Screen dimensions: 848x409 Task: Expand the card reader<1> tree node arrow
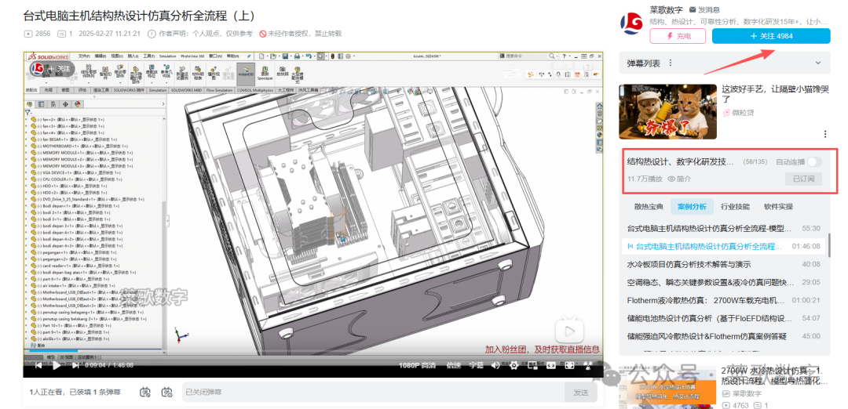27,266
